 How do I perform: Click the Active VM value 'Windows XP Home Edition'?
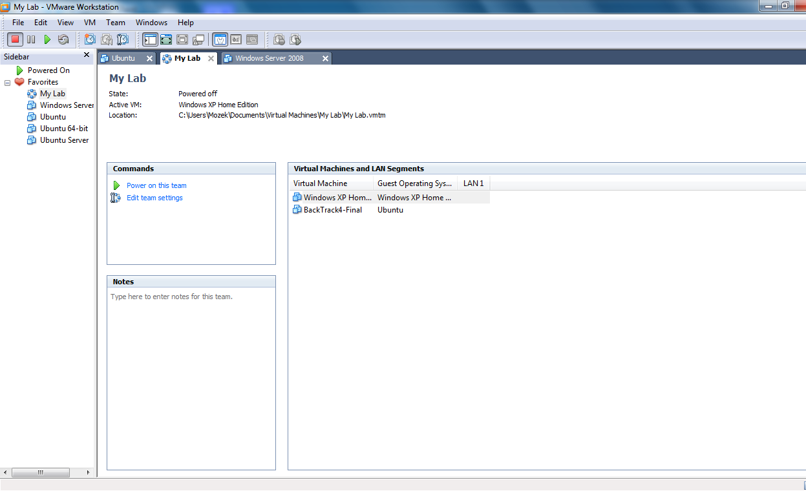(x=218, y=105)
